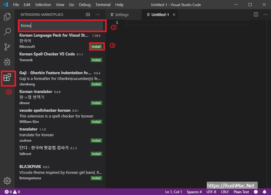Click the errors and warnings status indicator
Image resolution: width=271 pixels, height=195 pixels.
[x=12, y=192]
